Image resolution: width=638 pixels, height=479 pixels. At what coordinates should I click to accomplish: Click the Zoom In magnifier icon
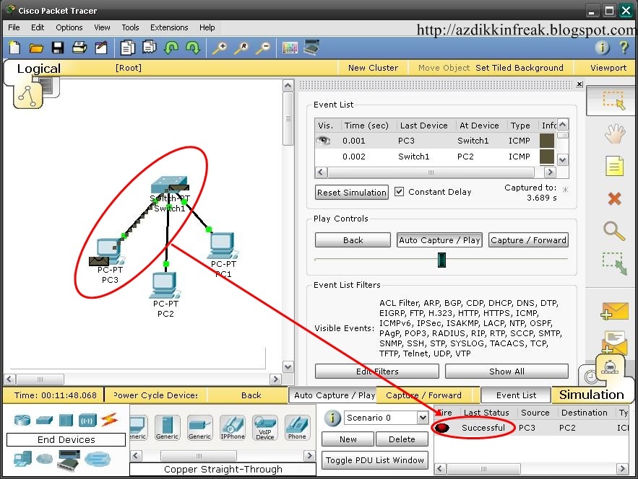click(x=220, y=48)
